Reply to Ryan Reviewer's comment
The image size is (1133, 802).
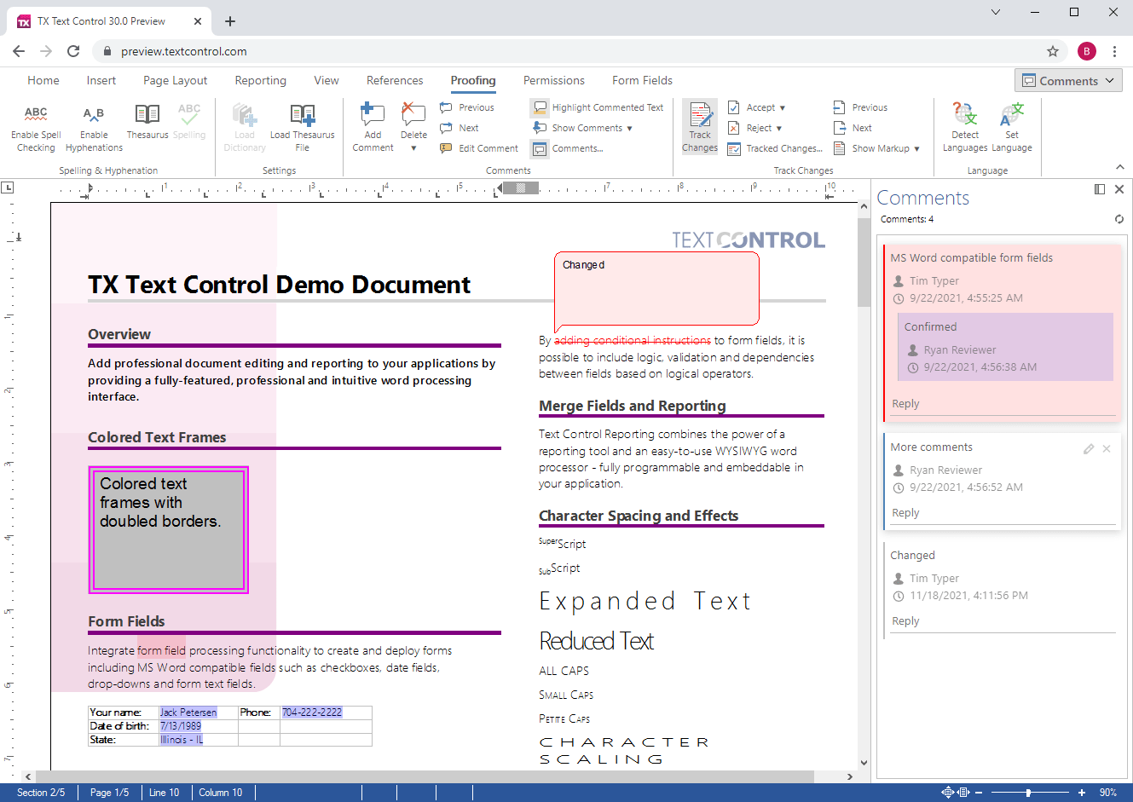point(905,512)
